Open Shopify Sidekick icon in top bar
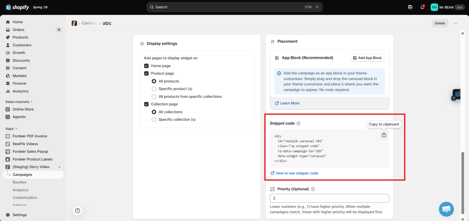Screen dimensions: 469x221 pos(410,7)
